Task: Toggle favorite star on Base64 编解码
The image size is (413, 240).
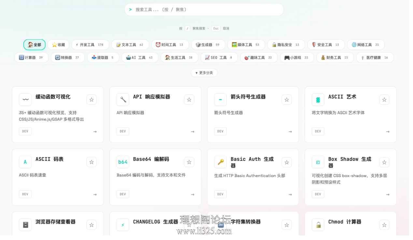Action: pyautogui.click(x=189, y=162)
